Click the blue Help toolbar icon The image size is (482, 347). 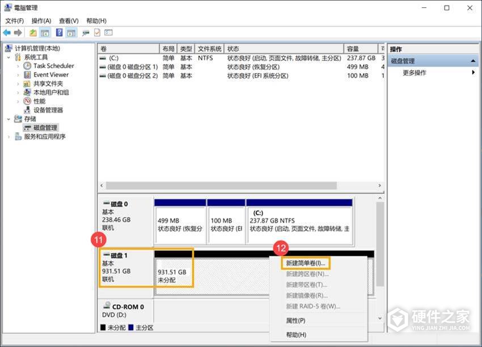coord(60,32)
